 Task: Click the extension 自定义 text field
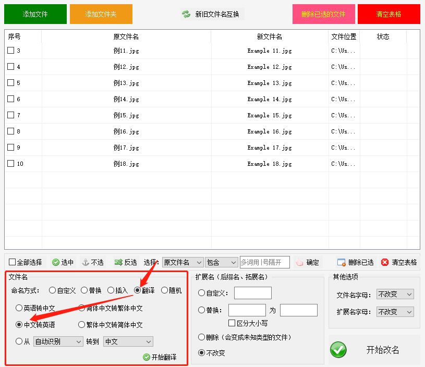[253, 293]
